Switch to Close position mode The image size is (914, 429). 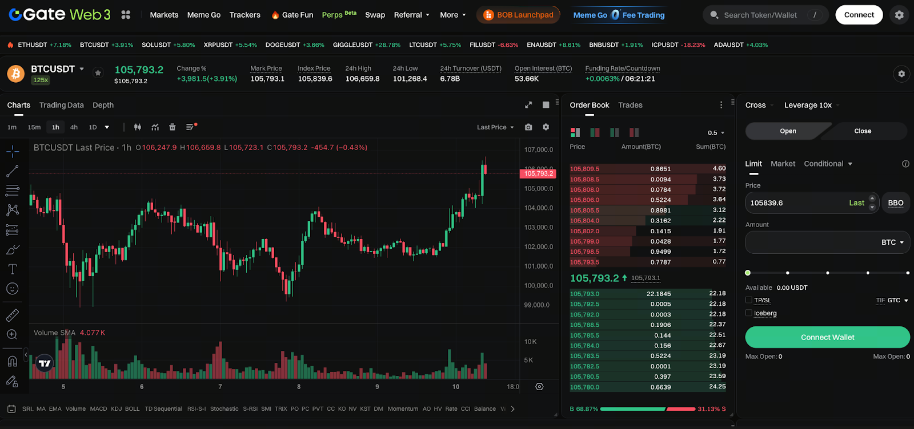tap(863, 131)
